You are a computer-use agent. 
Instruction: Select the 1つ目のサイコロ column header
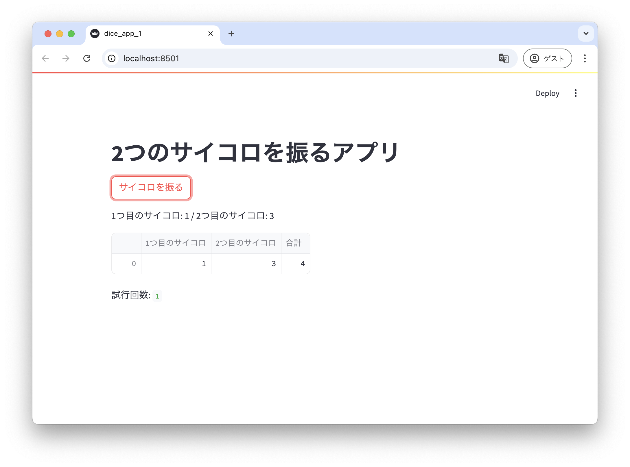[x=176, y=243]
